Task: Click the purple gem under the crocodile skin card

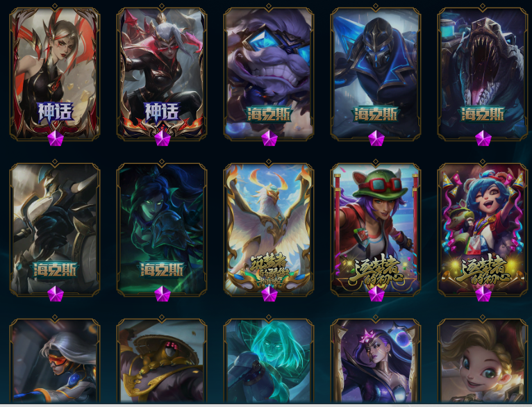Action: (483, 138)
